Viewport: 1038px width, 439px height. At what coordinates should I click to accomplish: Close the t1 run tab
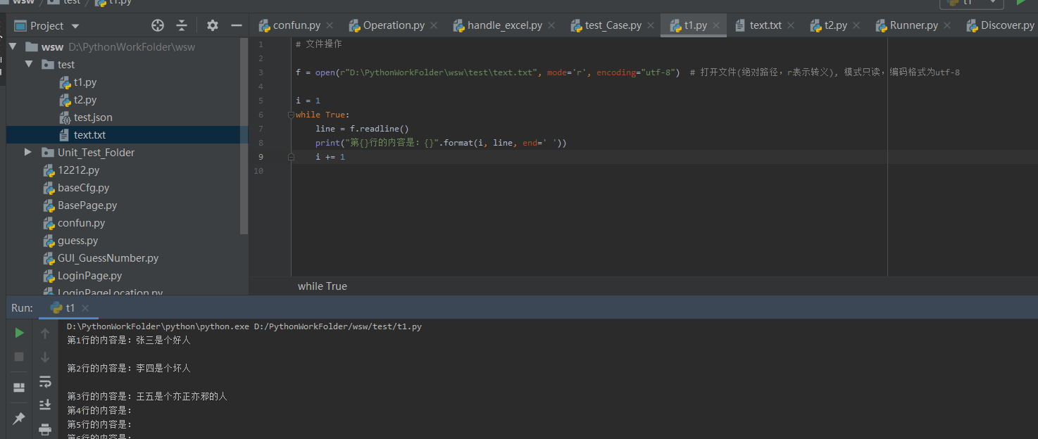(x=85, y=308)
